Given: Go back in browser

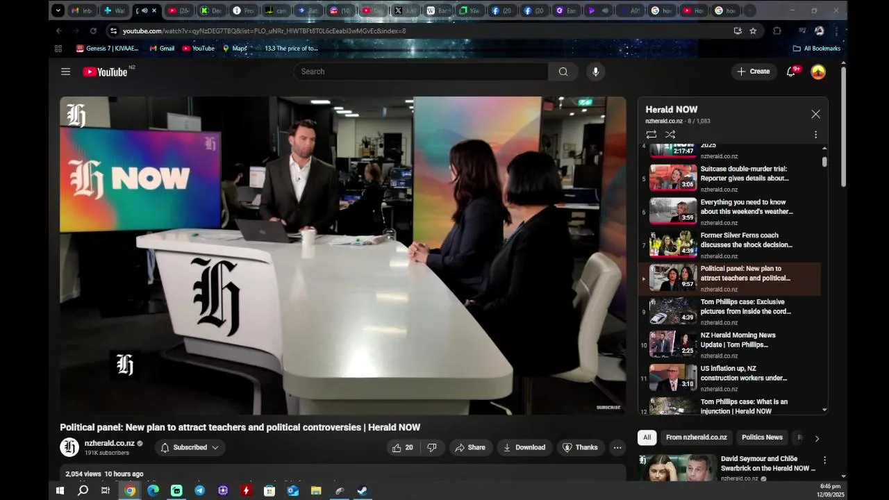Looking at the screenshot, I should 59,31.
